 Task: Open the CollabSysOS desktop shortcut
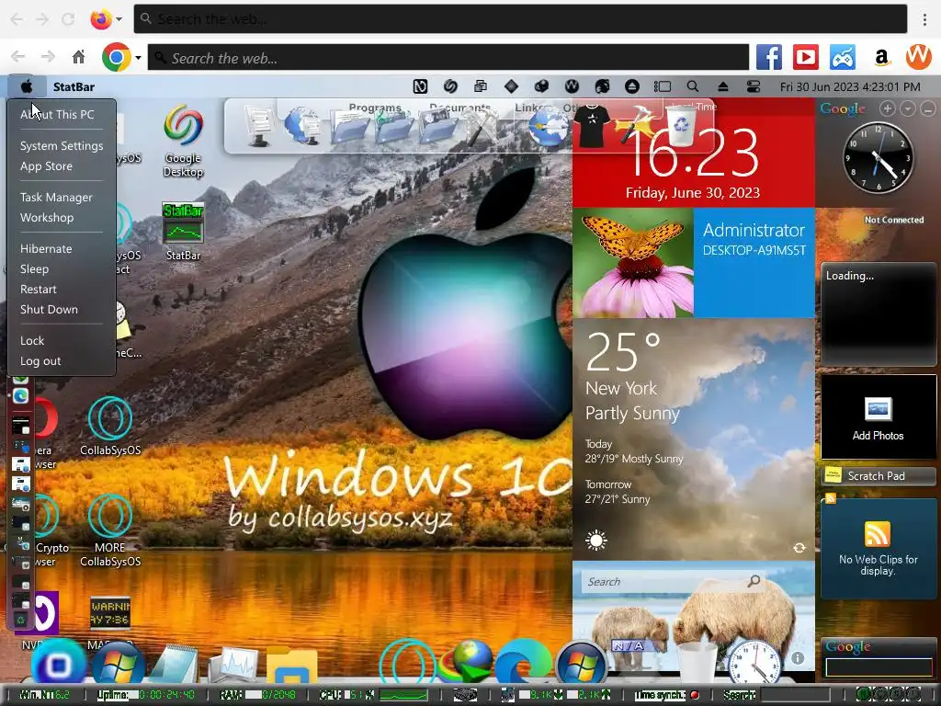click(110, 427)
